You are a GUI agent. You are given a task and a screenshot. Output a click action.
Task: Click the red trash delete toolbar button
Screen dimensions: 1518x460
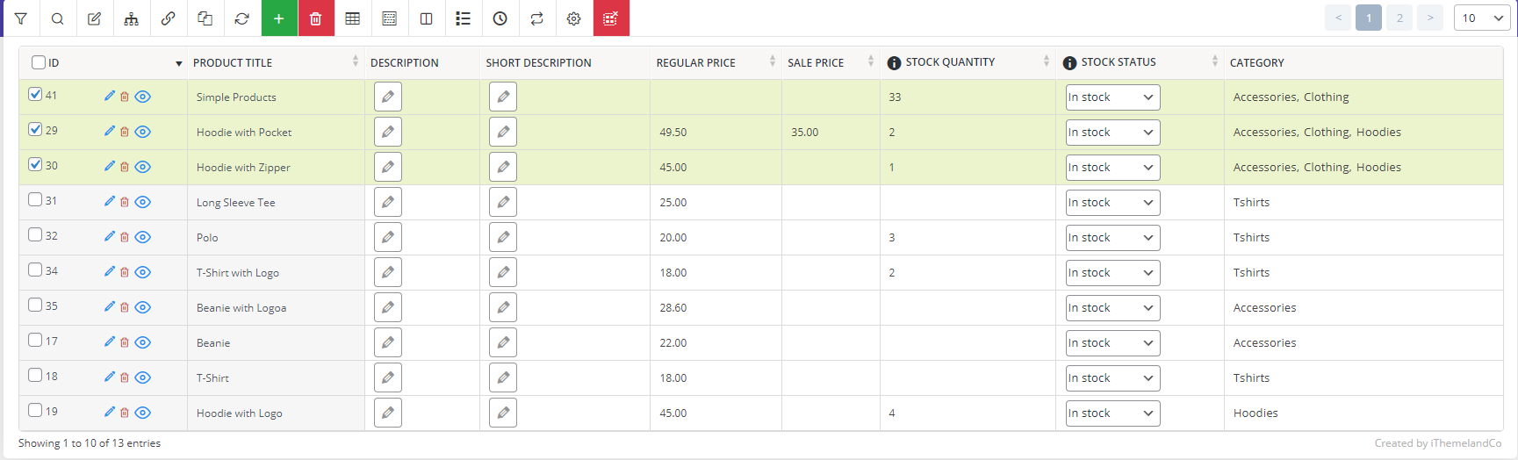coord(316,18)
